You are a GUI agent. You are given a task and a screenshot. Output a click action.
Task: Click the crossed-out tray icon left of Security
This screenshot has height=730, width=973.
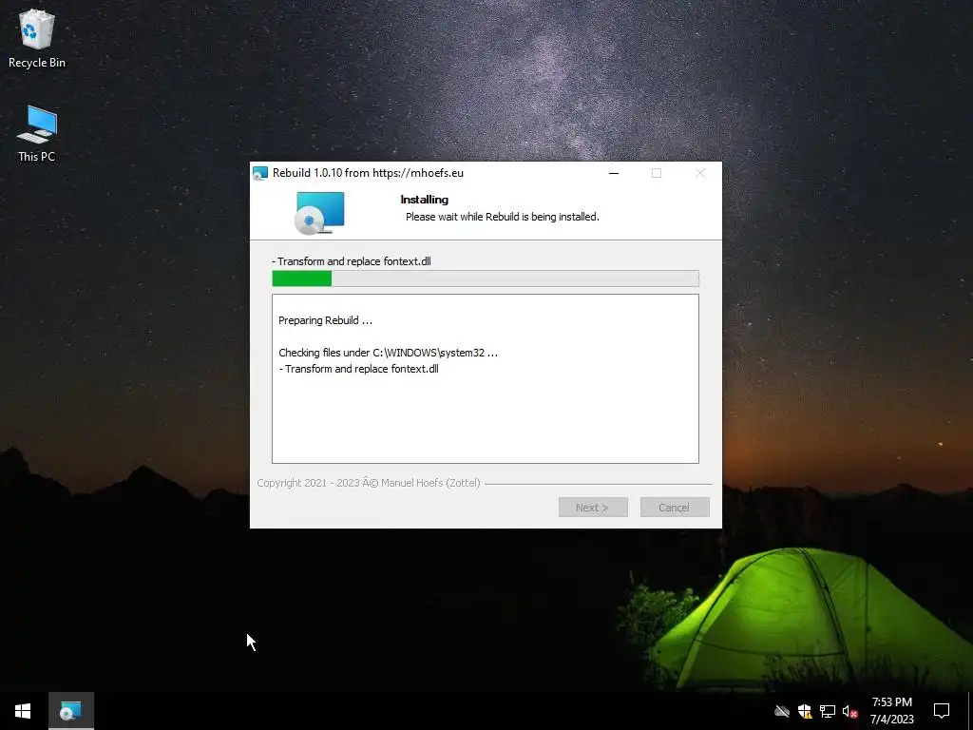point(782,711)
